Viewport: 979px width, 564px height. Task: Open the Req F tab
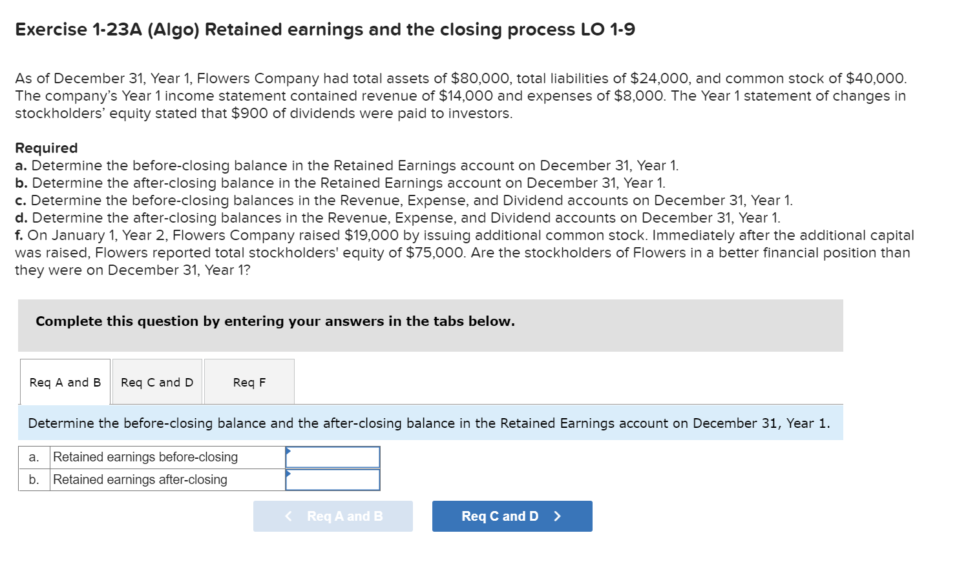click(x=249, y=381)
